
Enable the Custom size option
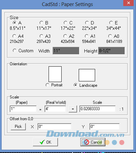pyautogui.click(x=14, y=51)
